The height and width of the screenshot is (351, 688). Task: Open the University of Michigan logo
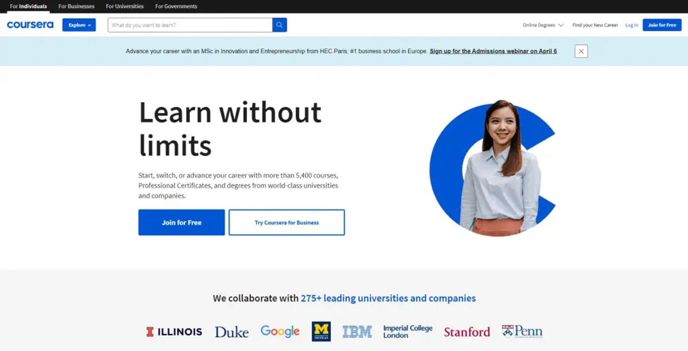321,331
